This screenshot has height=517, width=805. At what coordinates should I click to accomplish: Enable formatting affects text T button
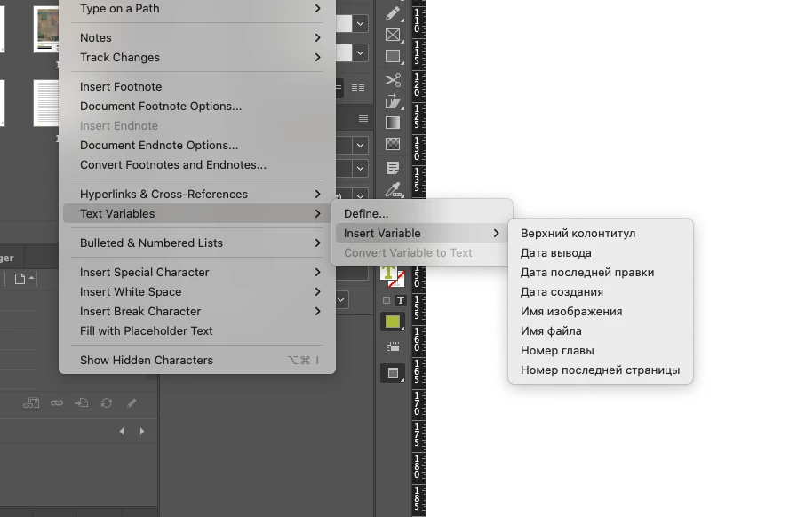coord(401,300)
